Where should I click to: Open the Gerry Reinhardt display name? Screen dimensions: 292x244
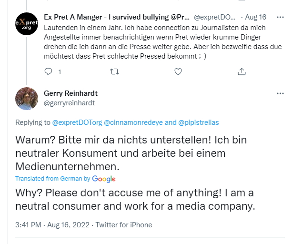70,93
